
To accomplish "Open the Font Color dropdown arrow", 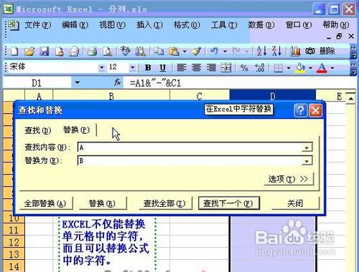I will point(332,68).
